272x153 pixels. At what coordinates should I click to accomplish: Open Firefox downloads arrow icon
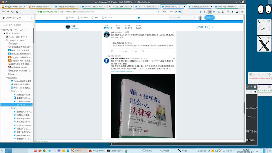pos(201,11)
